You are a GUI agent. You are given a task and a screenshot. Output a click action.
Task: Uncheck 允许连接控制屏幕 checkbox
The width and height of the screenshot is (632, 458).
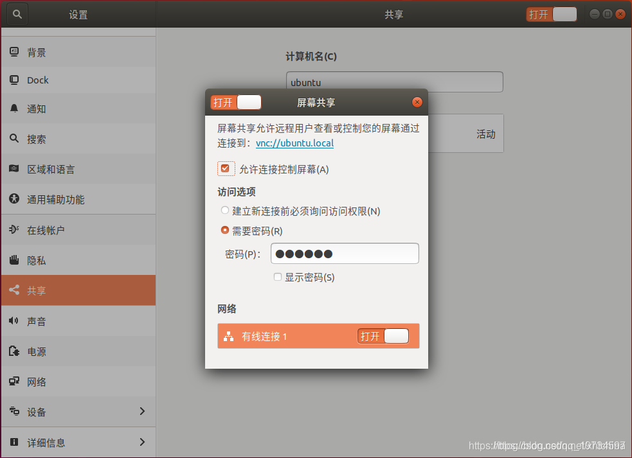tap(225, 169)
